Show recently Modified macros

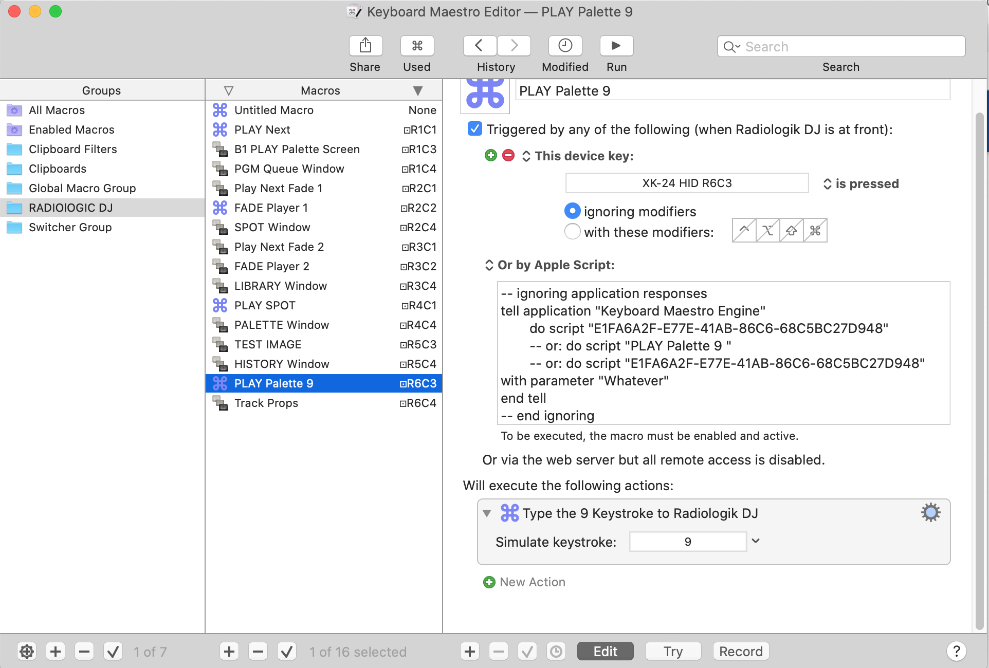(565, 46)
